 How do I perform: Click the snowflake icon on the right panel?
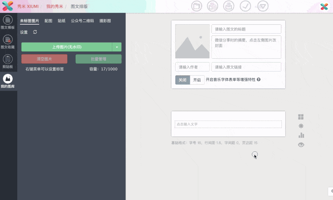coord(301,126)
